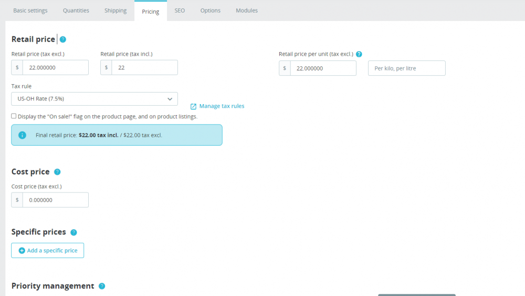Click the "Cost price (tax excl.)" label
This screenshot has width=525, height=296.
tap(37, 187)
